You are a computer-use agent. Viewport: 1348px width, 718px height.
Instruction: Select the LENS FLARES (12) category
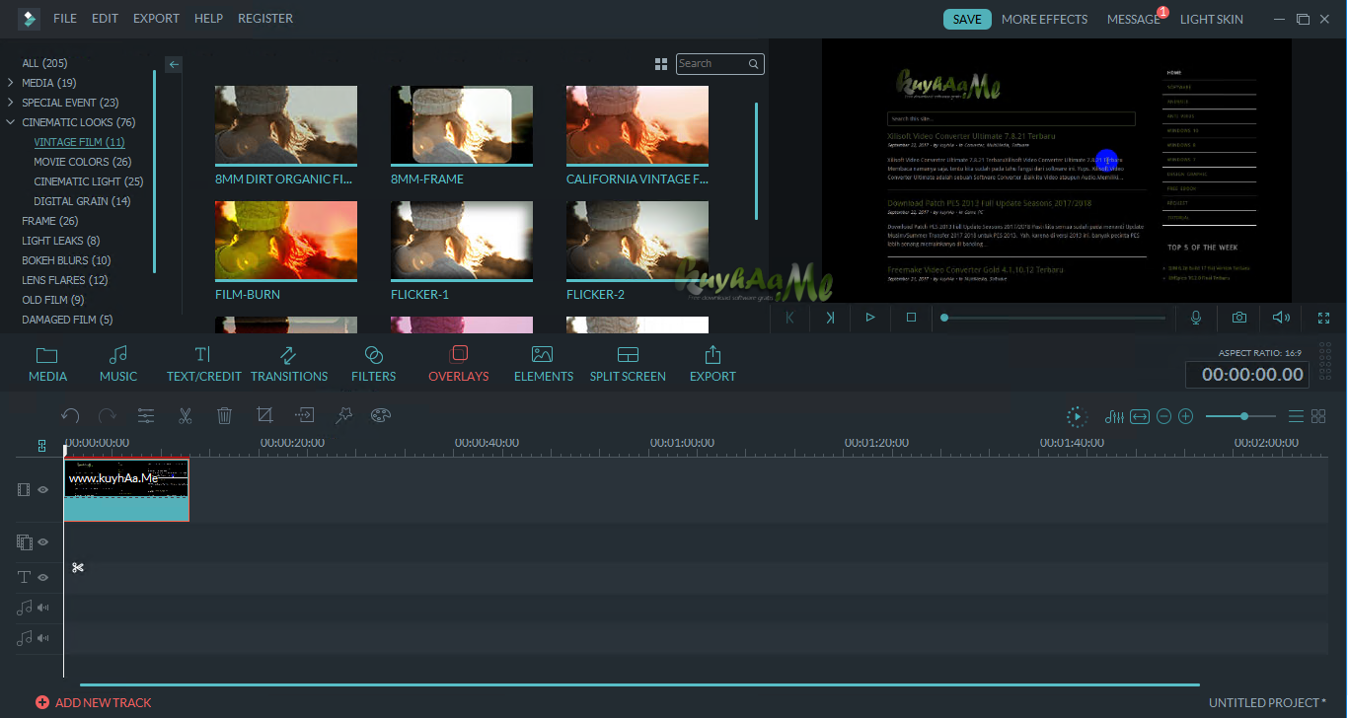[65, 280]
